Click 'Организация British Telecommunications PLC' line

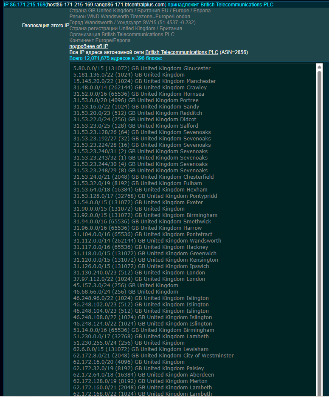[122, 34]
